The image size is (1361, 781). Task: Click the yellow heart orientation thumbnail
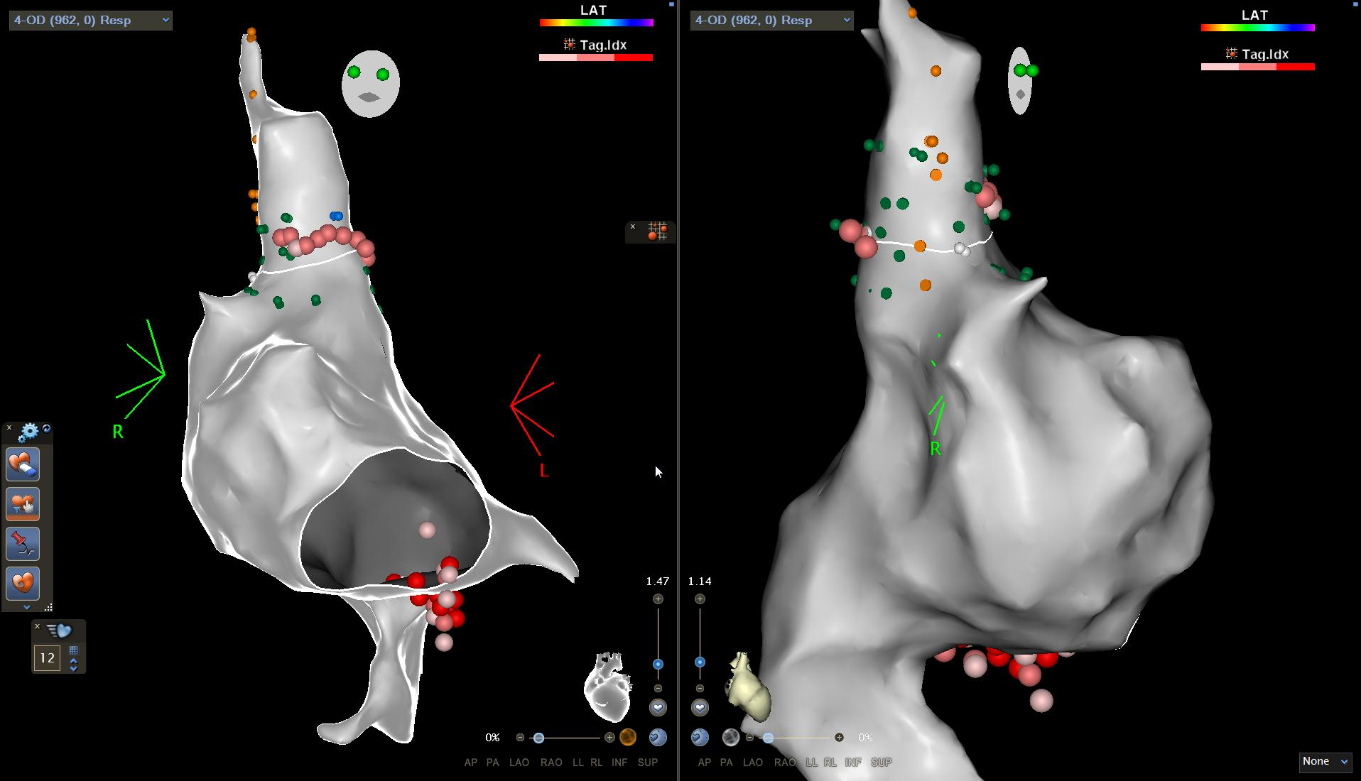click(747, 687)
